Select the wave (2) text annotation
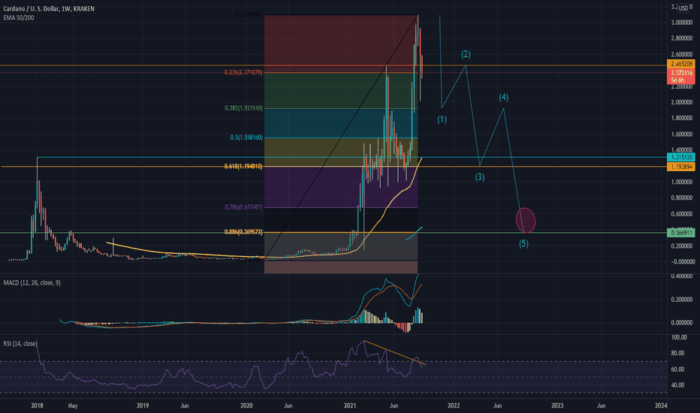 [466, 54]
